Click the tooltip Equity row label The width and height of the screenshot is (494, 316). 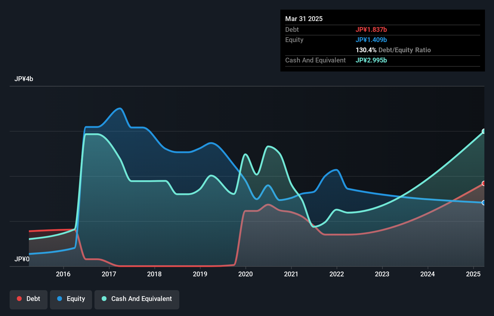294,40
